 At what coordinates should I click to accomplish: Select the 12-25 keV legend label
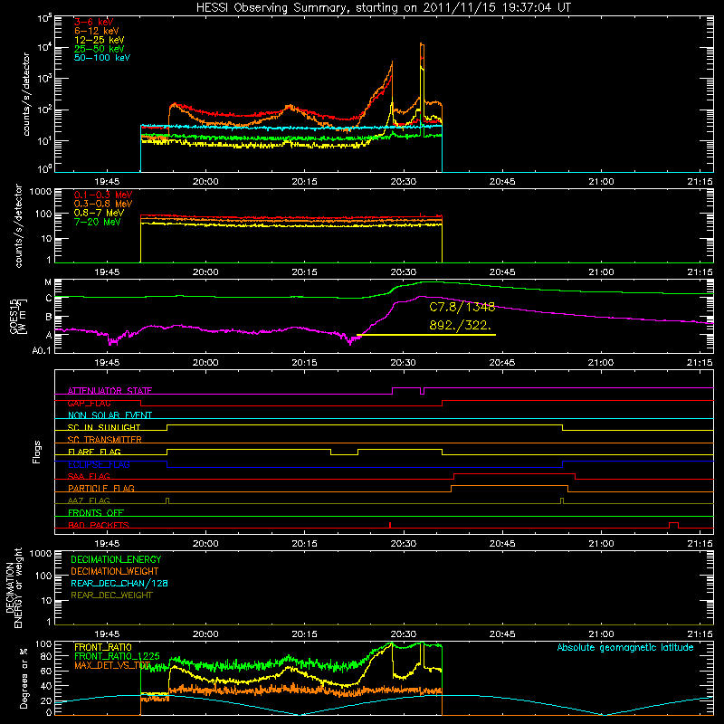coord(100,40)
